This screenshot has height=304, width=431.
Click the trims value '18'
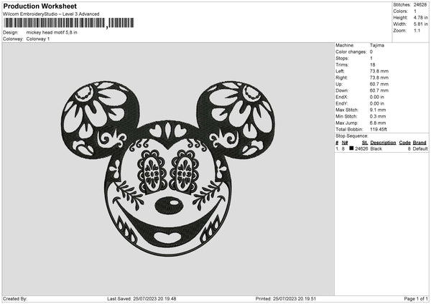click(x=372, y=65)
